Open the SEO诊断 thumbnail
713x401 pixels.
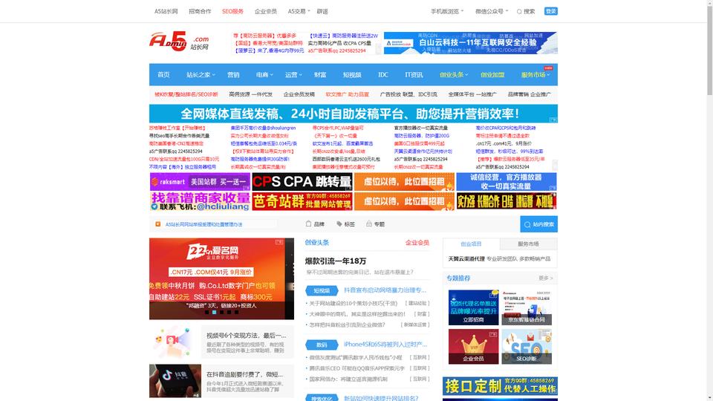pos(527,347)
